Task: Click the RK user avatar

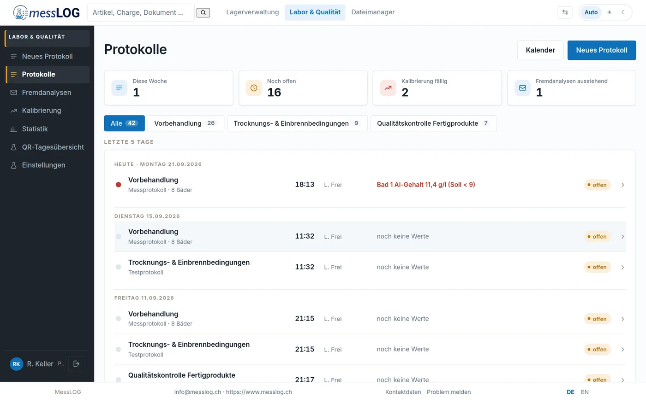Action: click(17, 364)
